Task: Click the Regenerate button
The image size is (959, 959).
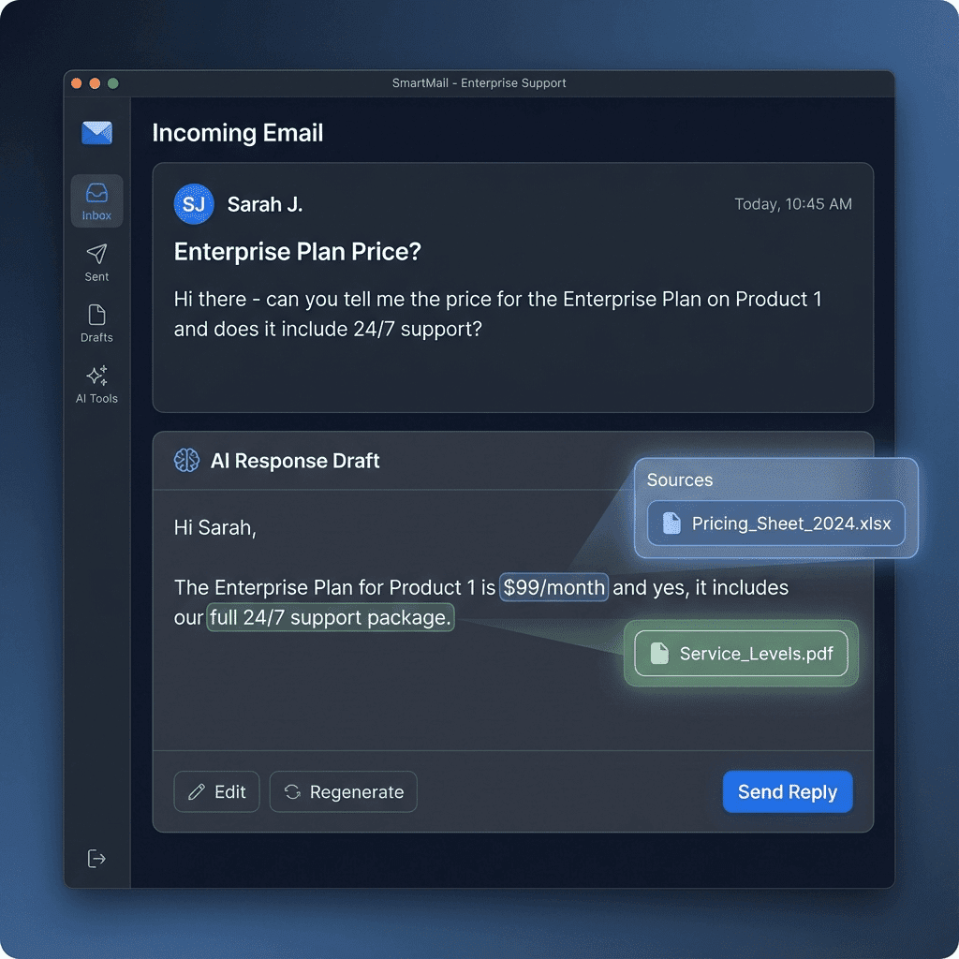Action: [x=343, y=792]
